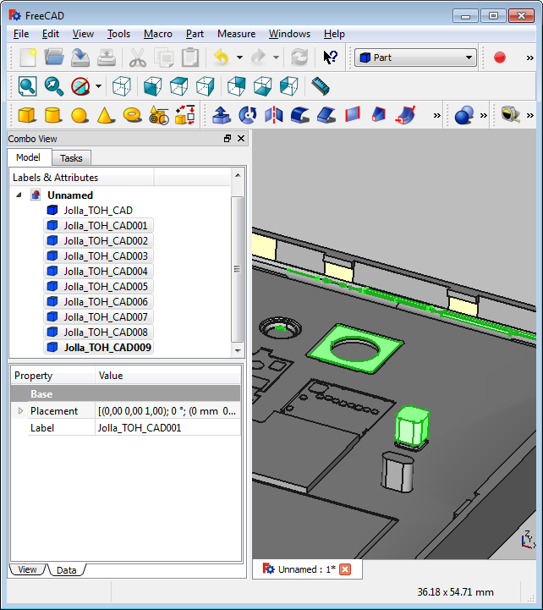Set right view cube icon
Screen dimensions: 543x610
205,86
